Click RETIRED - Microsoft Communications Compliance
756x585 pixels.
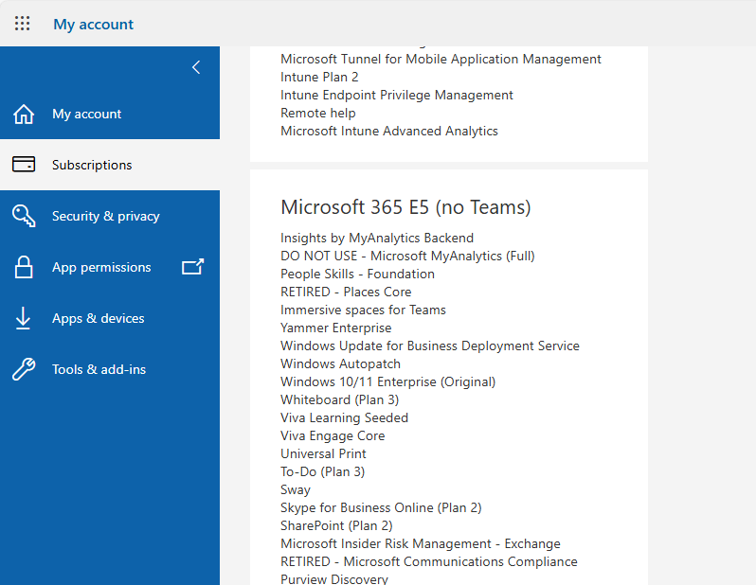(x=428, y=562)
